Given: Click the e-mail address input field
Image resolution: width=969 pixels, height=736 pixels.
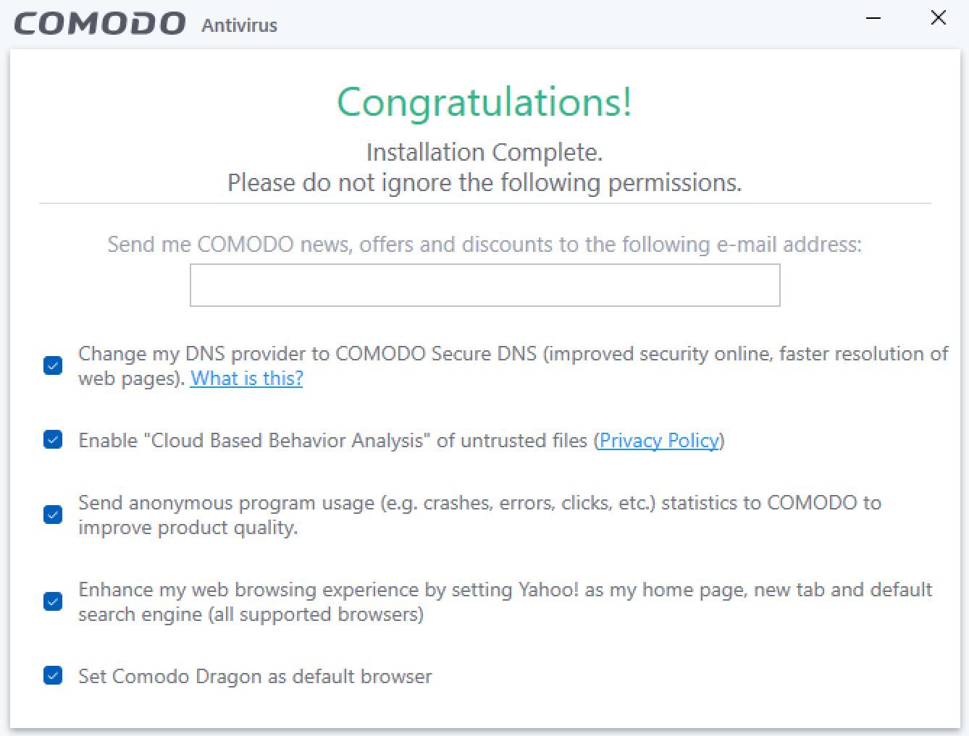Looking at the screenshot, I should click(x=484, y=285).
